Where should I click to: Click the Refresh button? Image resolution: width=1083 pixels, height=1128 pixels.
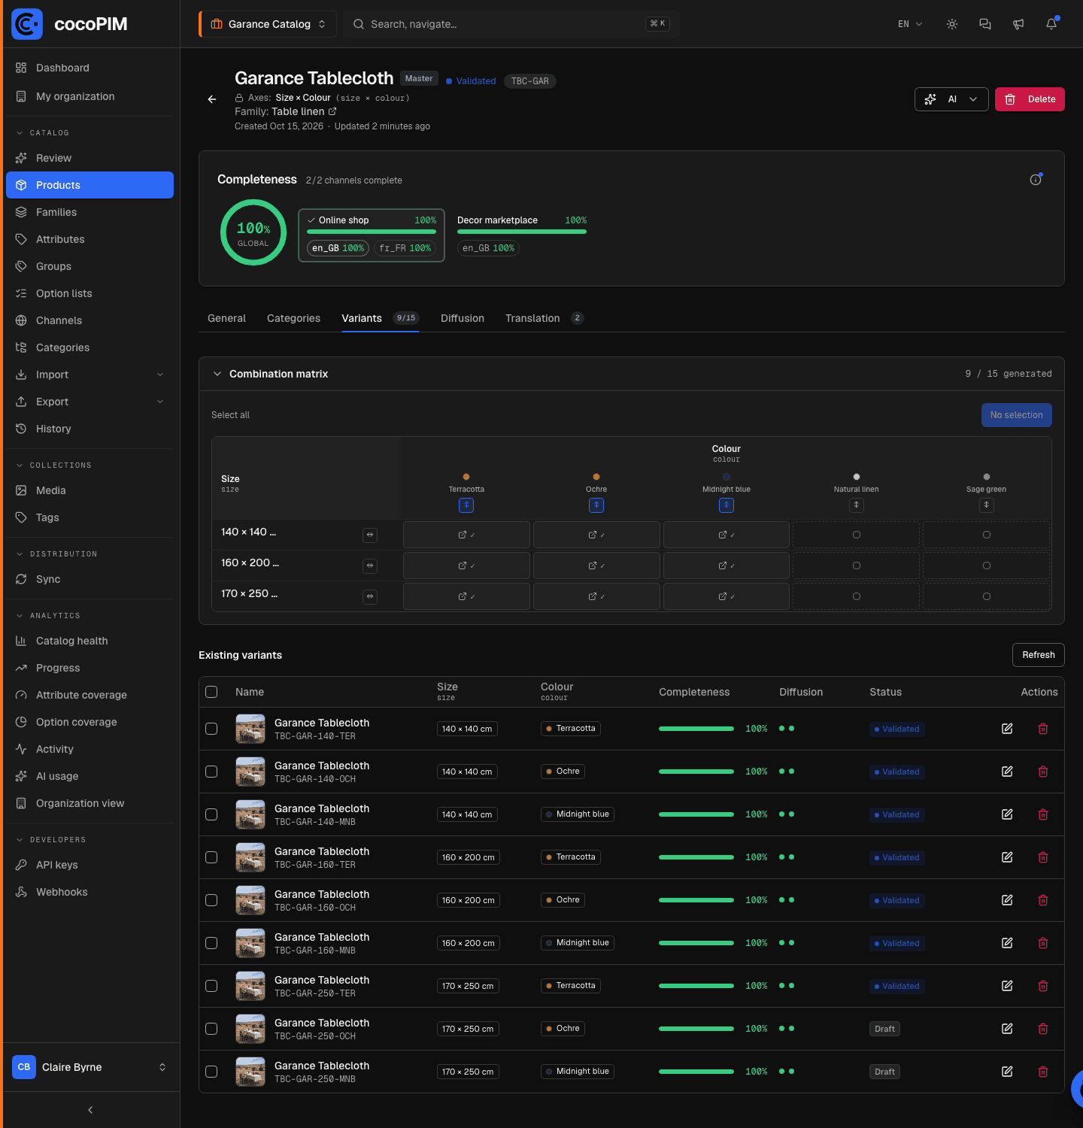(1039, 655)
